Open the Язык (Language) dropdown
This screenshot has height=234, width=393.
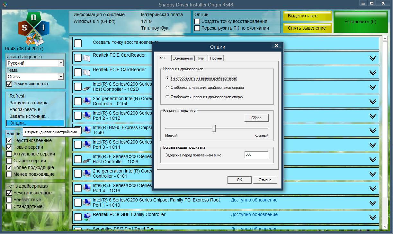(61, 63)
